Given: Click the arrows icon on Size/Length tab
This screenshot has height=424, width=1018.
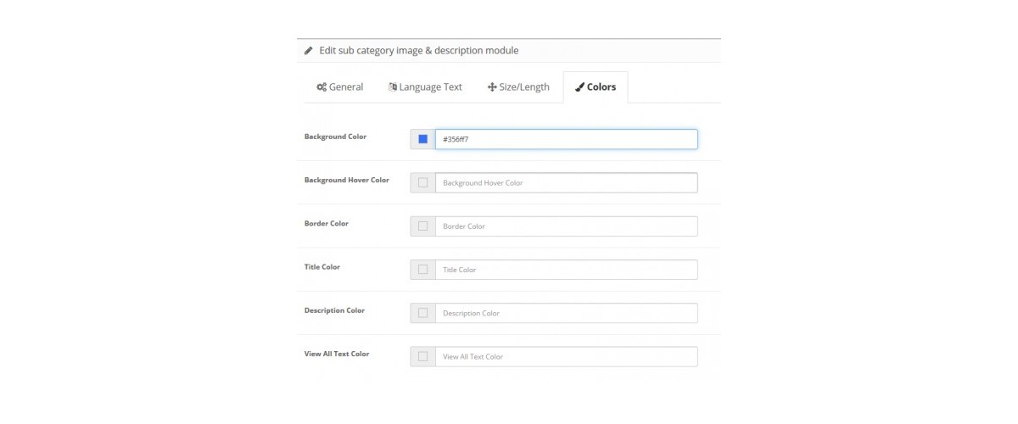Looking at the screenshot, I should click(x=492, y=87).
